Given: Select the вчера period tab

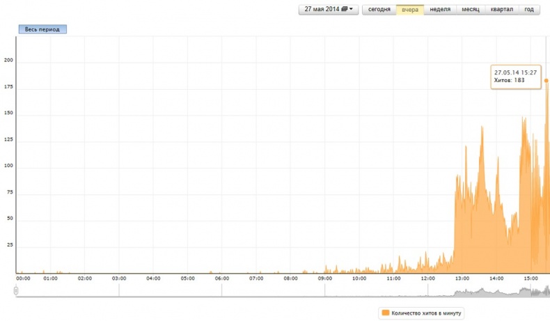Looking at the screenshot, I should [x=410, y=10].
